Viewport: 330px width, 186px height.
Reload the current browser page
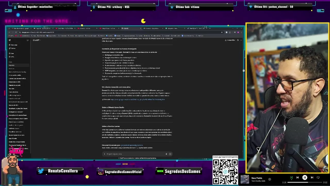click(16, 32)
